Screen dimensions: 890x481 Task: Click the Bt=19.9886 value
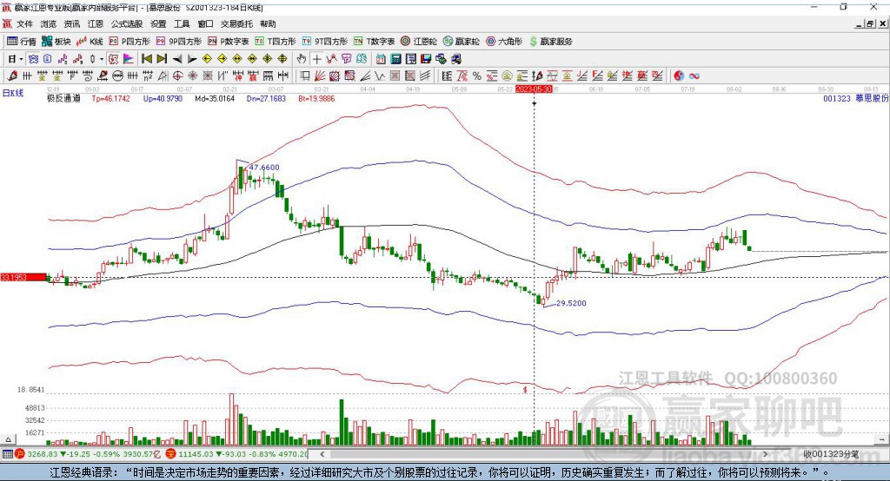coord(316,98)
